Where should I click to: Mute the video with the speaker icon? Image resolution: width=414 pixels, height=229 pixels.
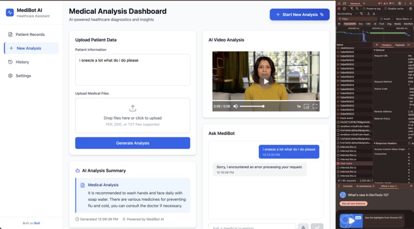(x=235, y=107)
